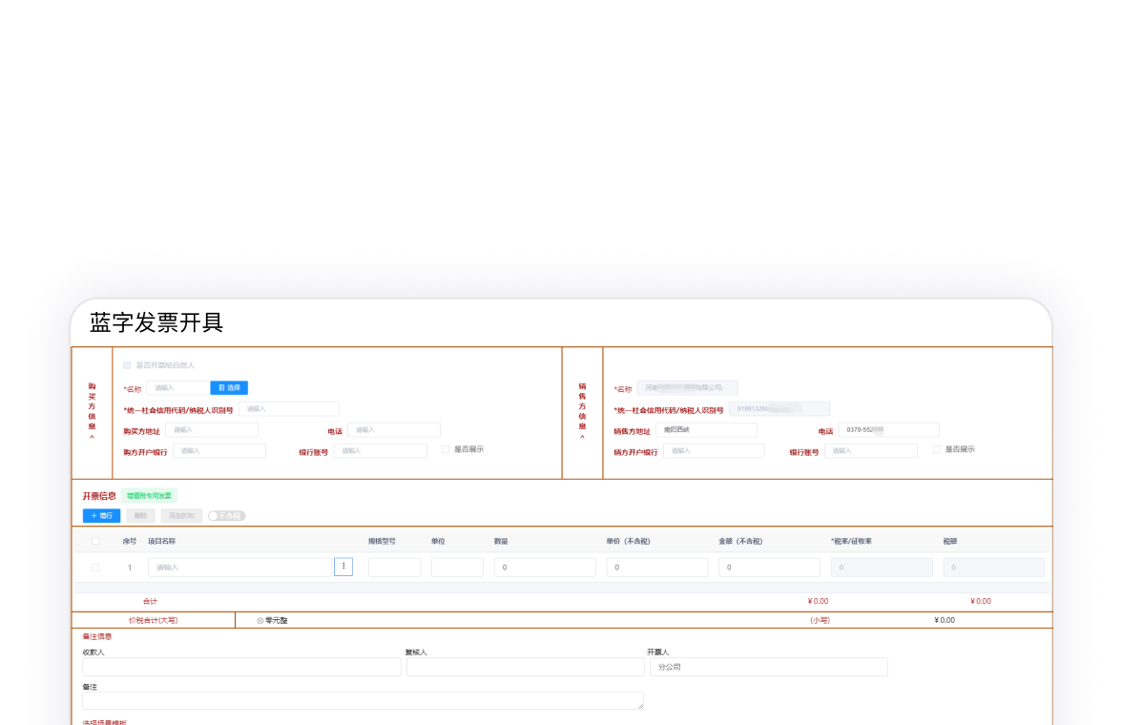Click the buyer 银行账号 input field
The image size is (1122, 725).
(x=381, y=451)
